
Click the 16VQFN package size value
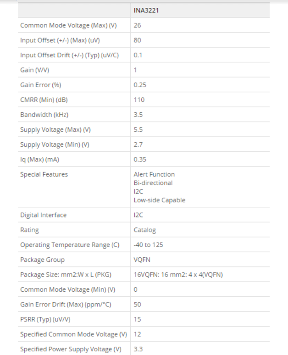click(x=178, y=275)
